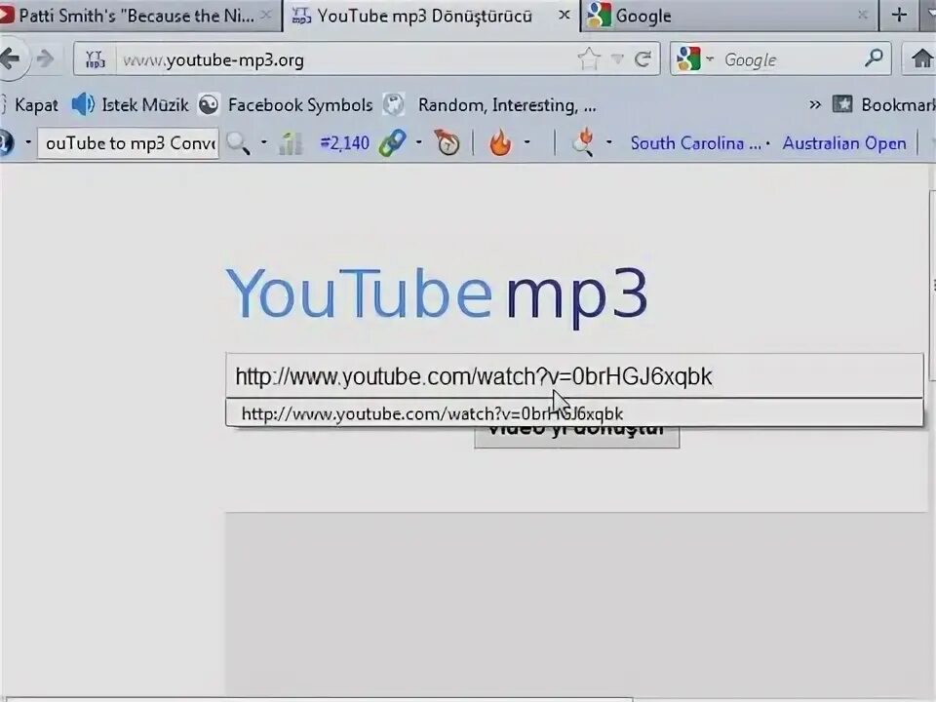
Task: Click the toolbar search text box
Action: click(x=129, y=143)
